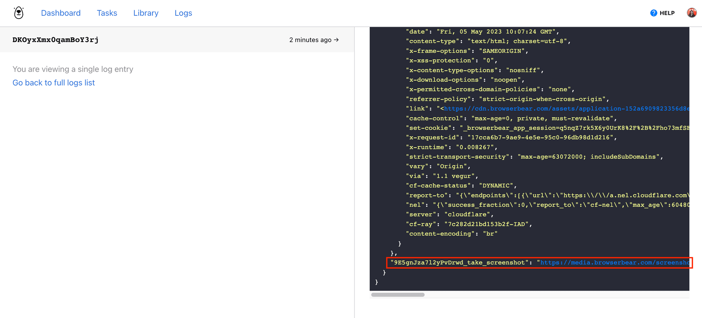This screenshot has height=318, width=702.
Task: Click the arrow next to 2 minutes ago
Action: [x=336, y=40]
